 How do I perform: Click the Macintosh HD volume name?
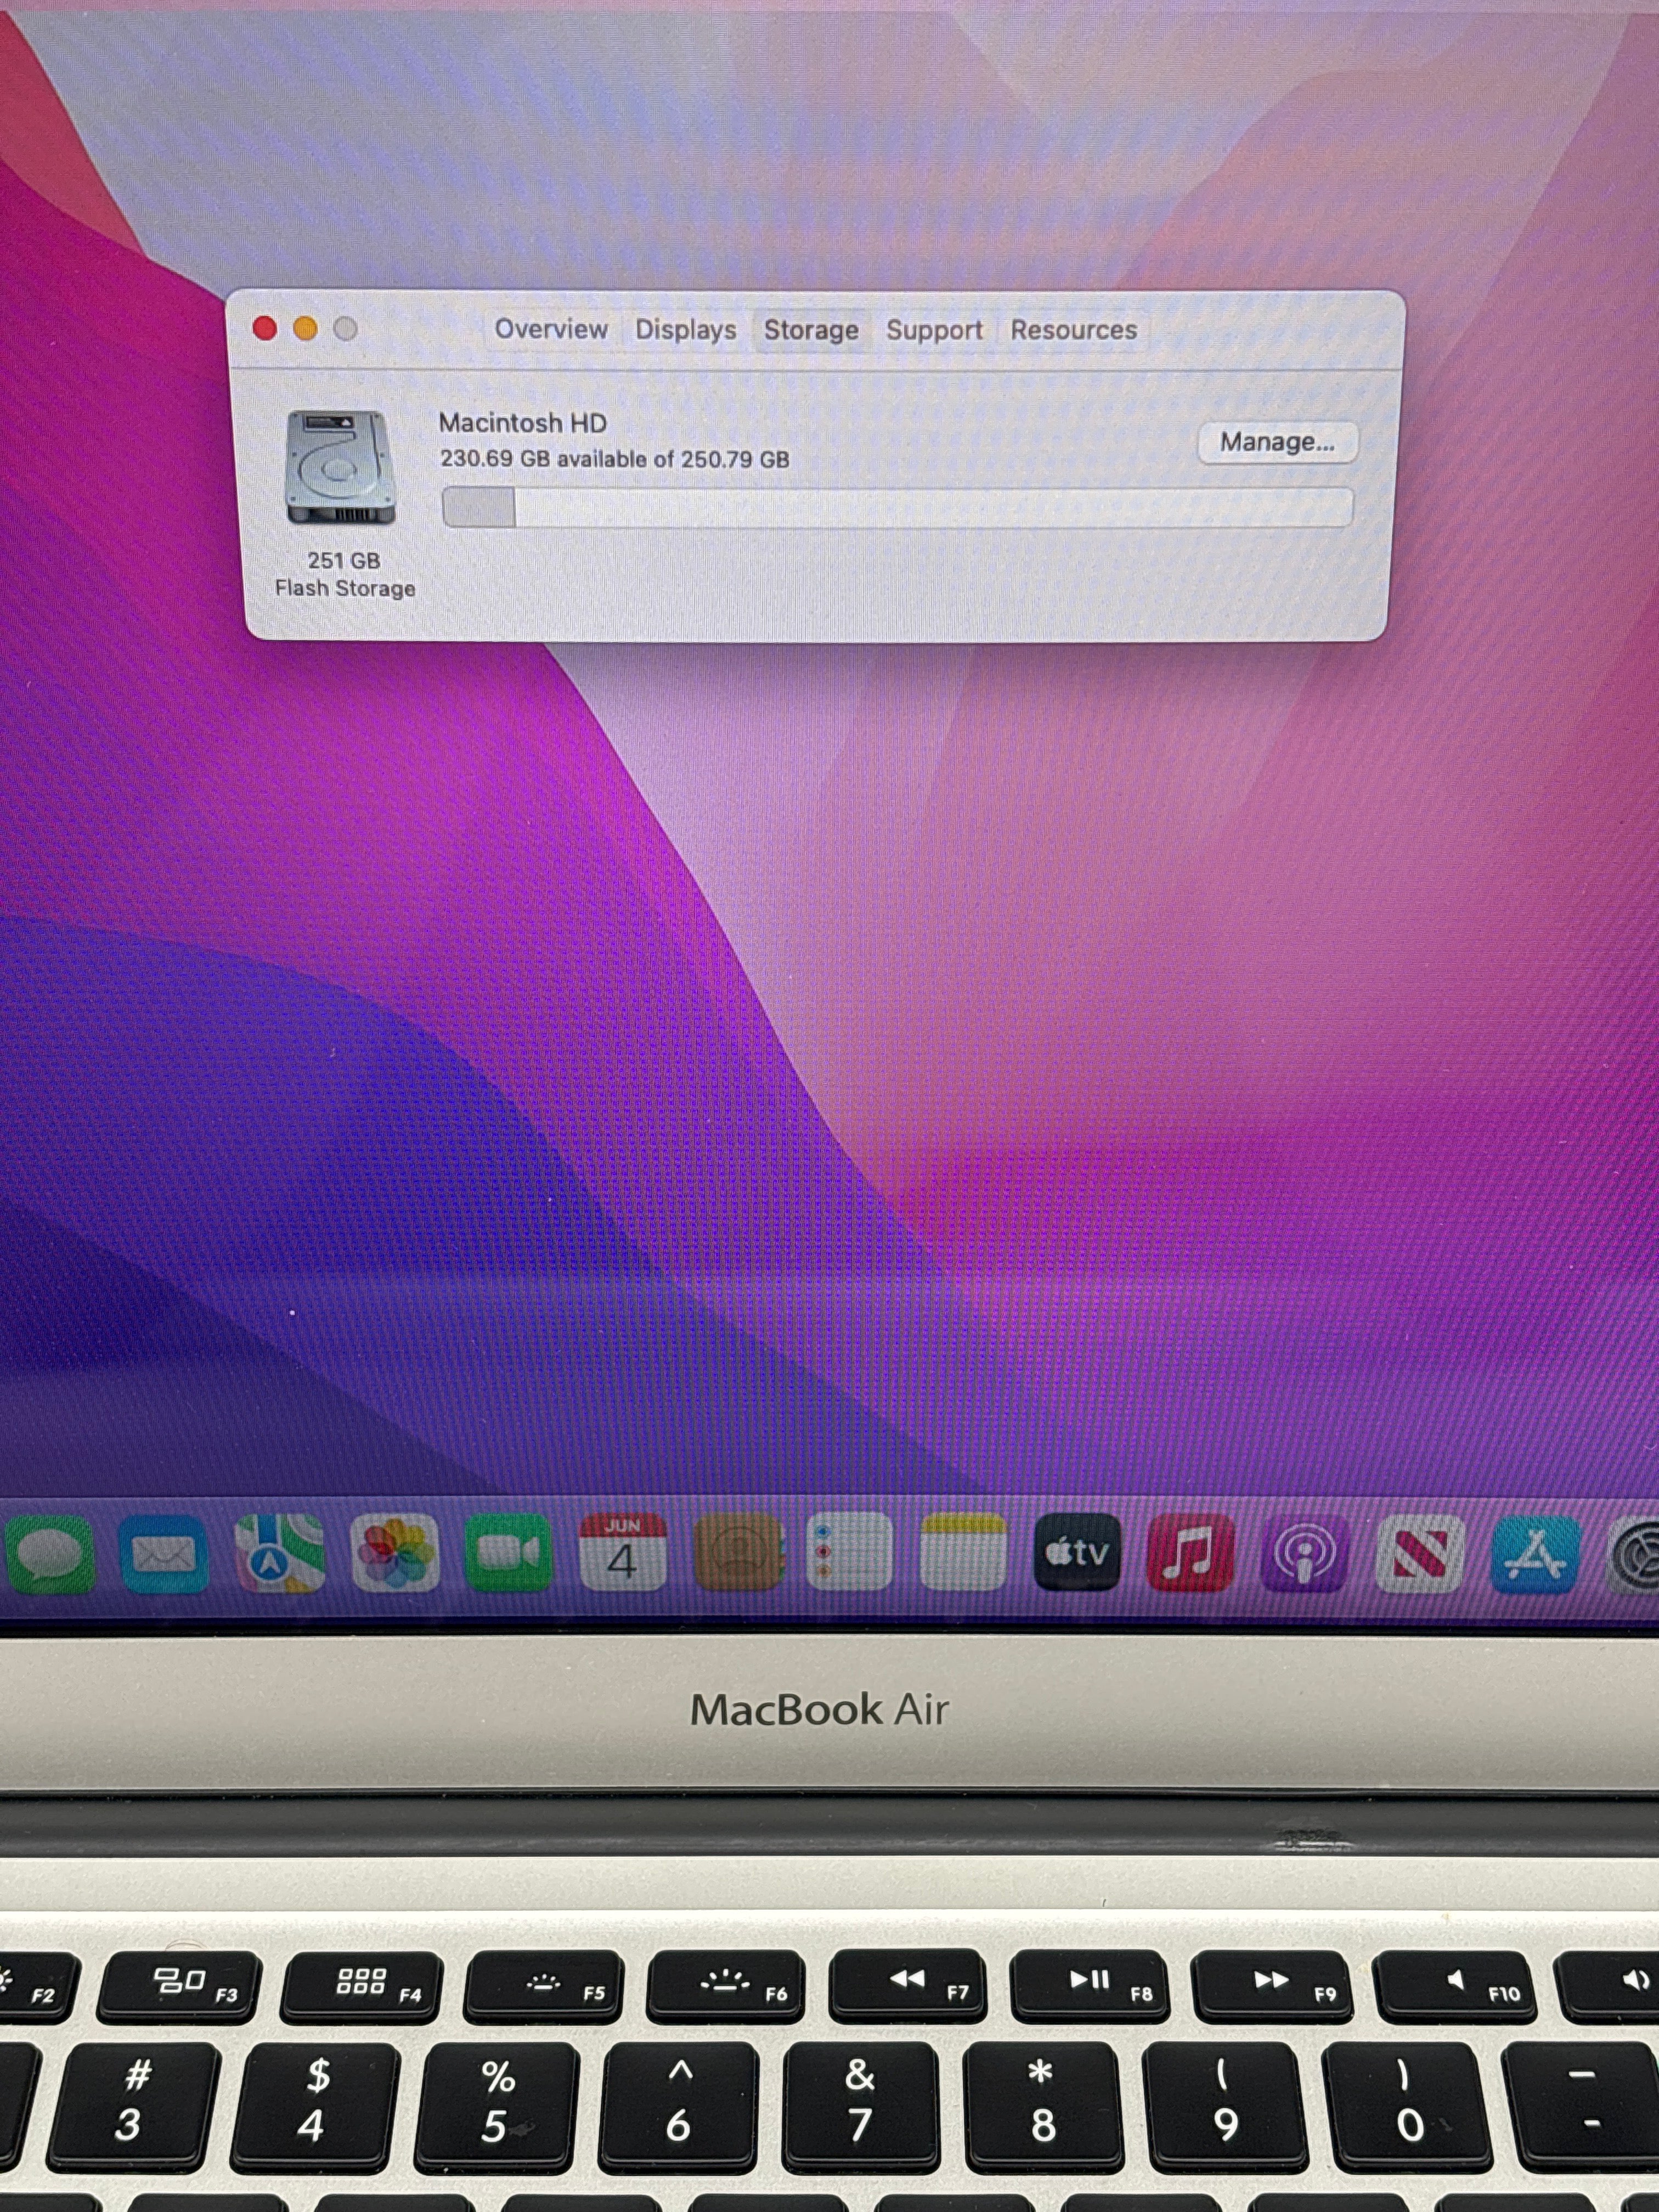click(x=522, y=423)
